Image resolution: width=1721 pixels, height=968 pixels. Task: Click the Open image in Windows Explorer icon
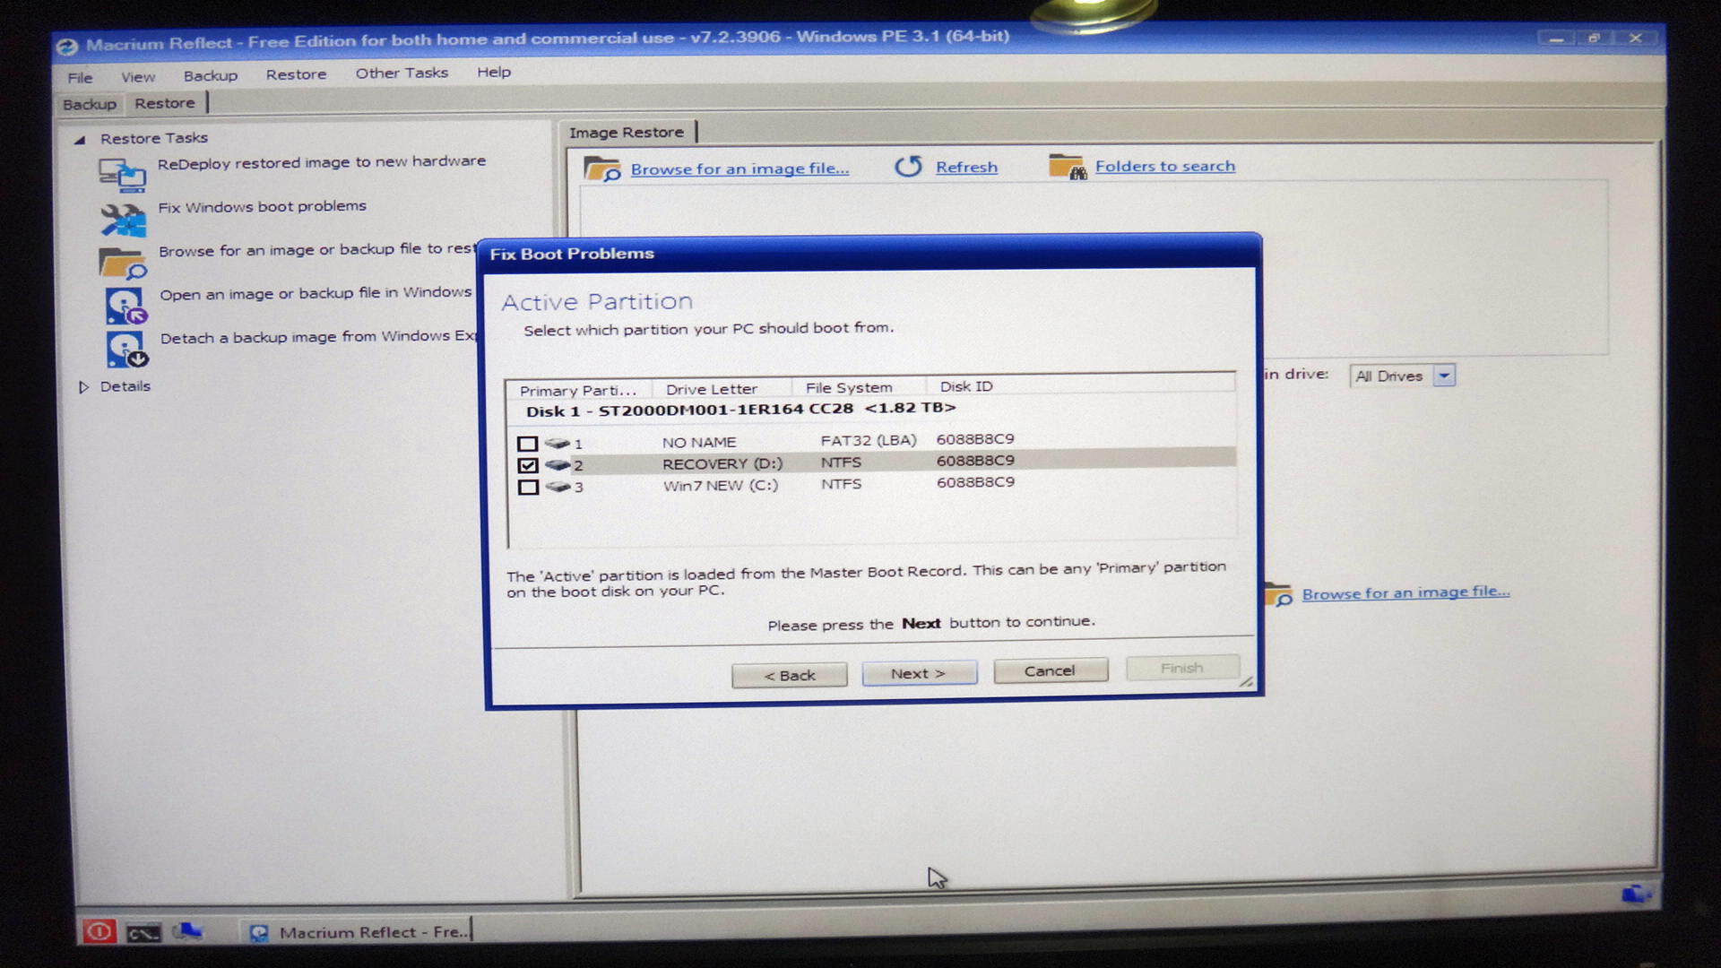(125, 306)
